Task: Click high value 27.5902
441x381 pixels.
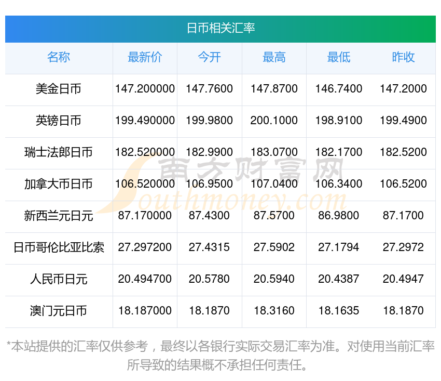Action: click(274, 247)
